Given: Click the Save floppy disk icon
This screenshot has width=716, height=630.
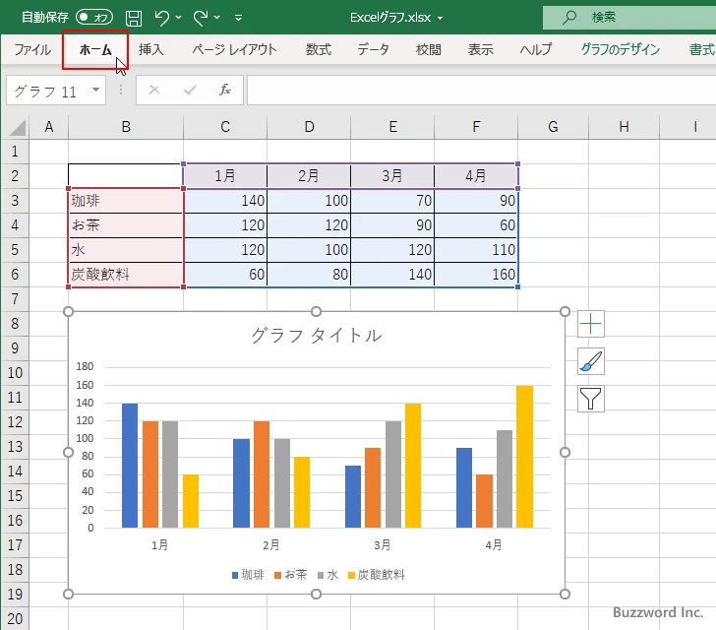Looking at the screenshot, I should pyautogui.click(x=134, y=18).
